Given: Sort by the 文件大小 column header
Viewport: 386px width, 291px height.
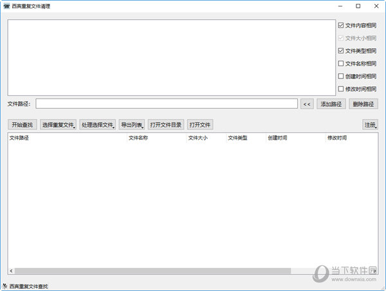Looking at the screenshot, I should click(x=207, y=138).
